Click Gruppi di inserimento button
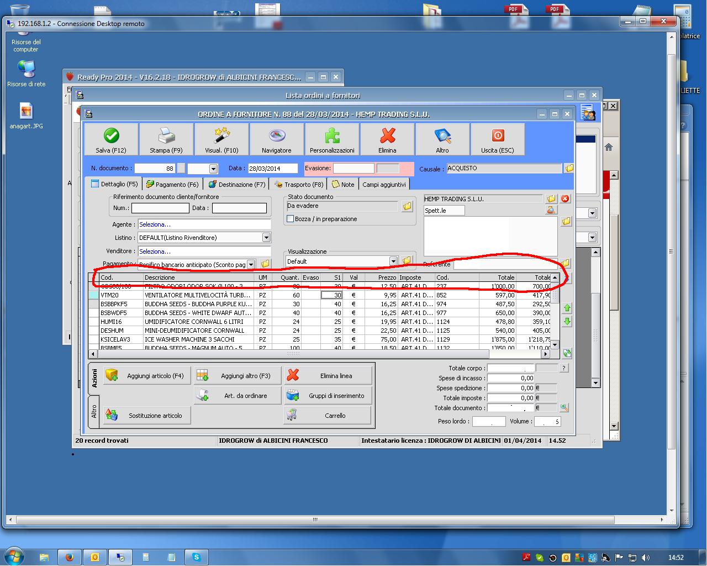This screenshot has height=566, width=707. pyautogui.click(x=328, y=396)
